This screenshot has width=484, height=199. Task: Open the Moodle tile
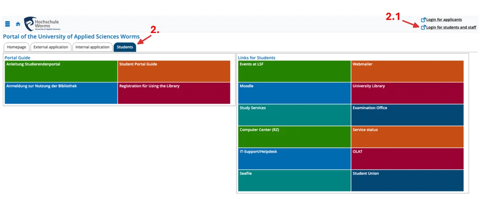click(x=294, y=93)
